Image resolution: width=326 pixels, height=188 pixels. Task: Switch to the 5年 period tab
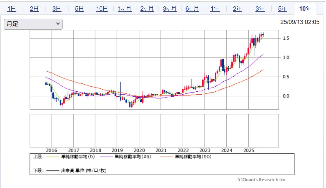click(283, 9)
